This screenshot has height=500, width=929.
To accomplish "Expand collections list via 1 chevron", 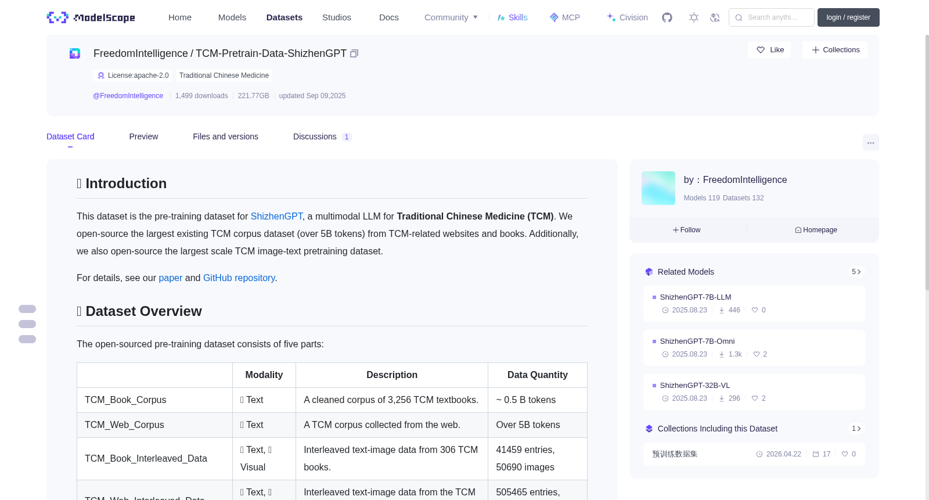I will pos(856,429).
